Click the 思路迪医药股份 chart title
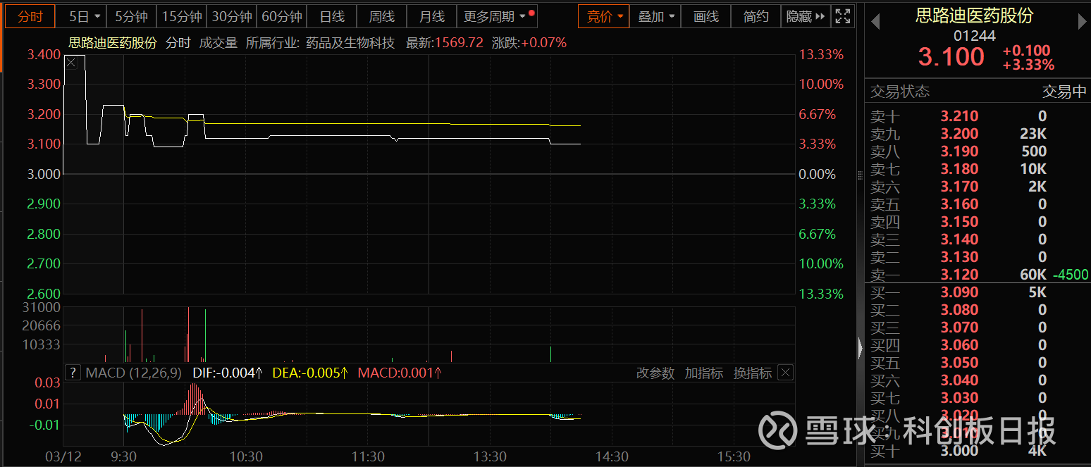 113,43
